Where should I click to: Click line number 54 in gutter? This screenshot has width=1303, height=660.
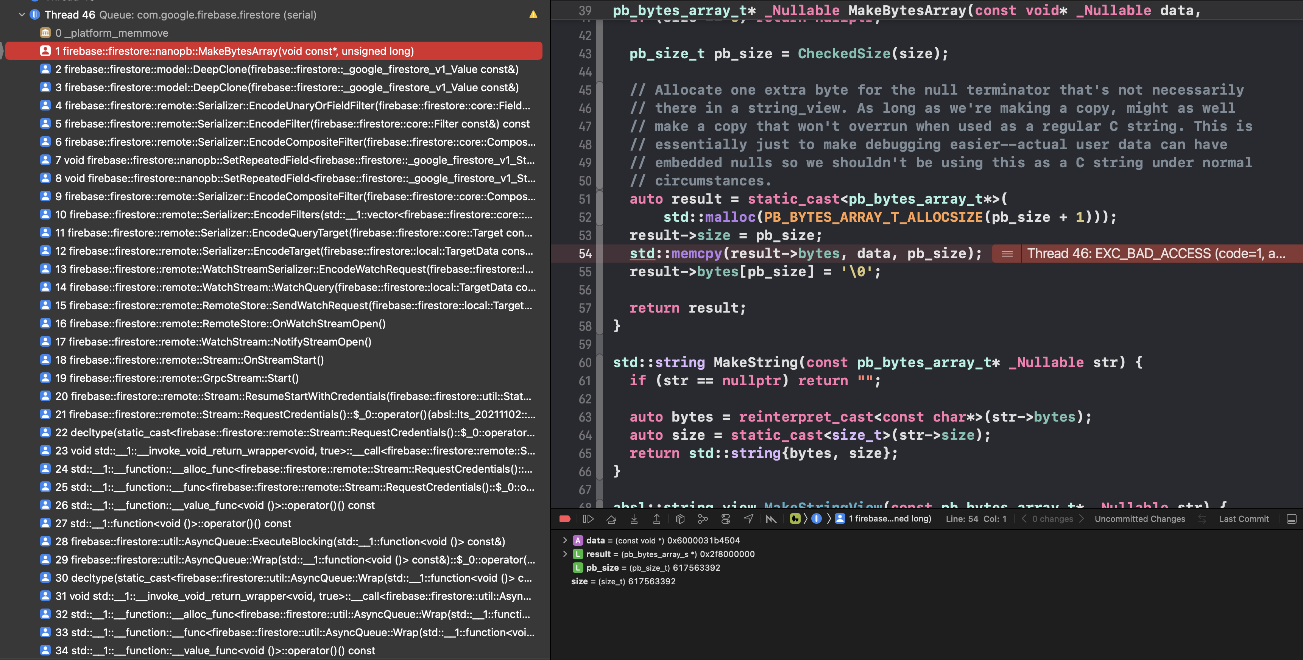585,254
